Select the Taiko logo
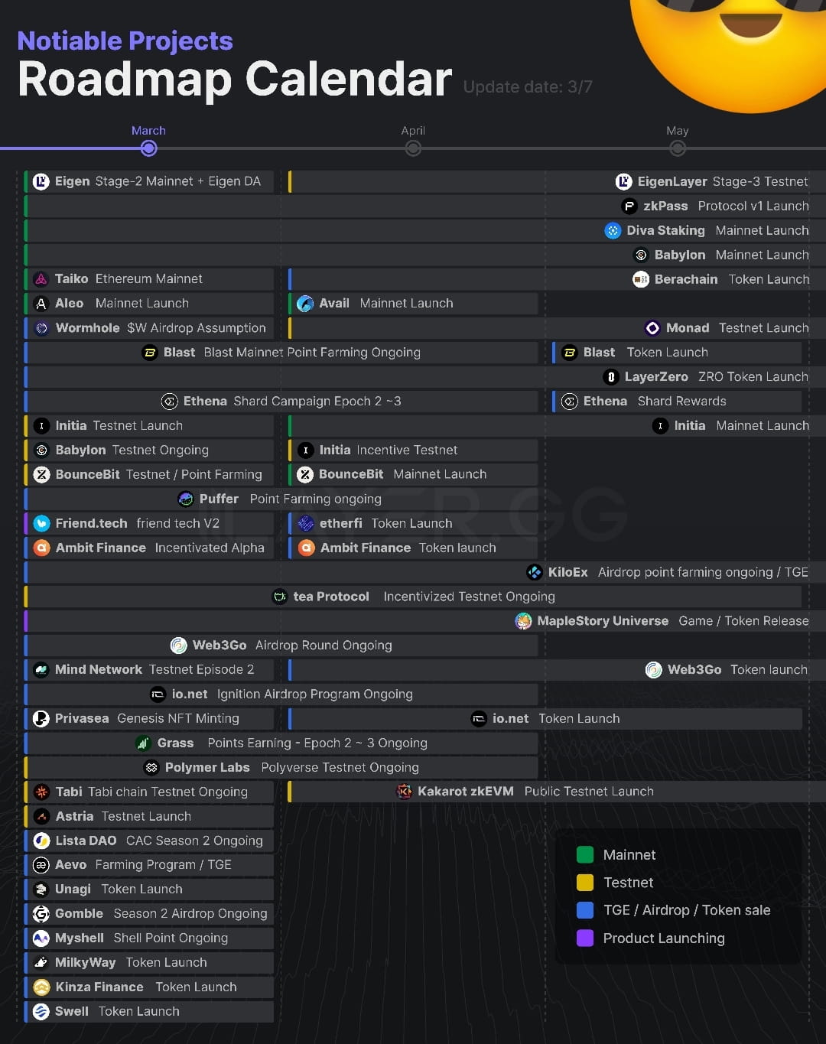 [x=41, y=278]
